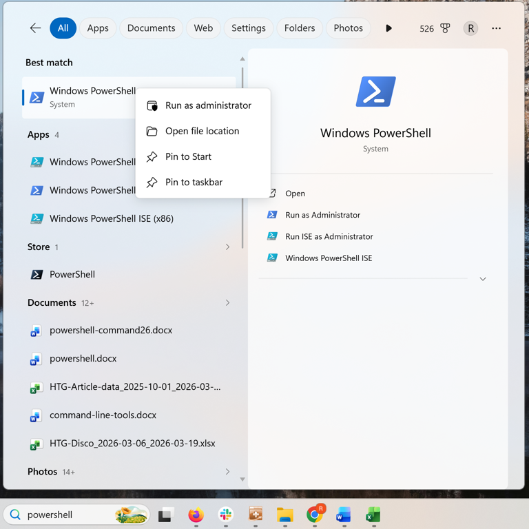The width and height of the screenshot is (529, 529).
Task: Open Google Chrome from the taskbar
Action: pos(315,514)
